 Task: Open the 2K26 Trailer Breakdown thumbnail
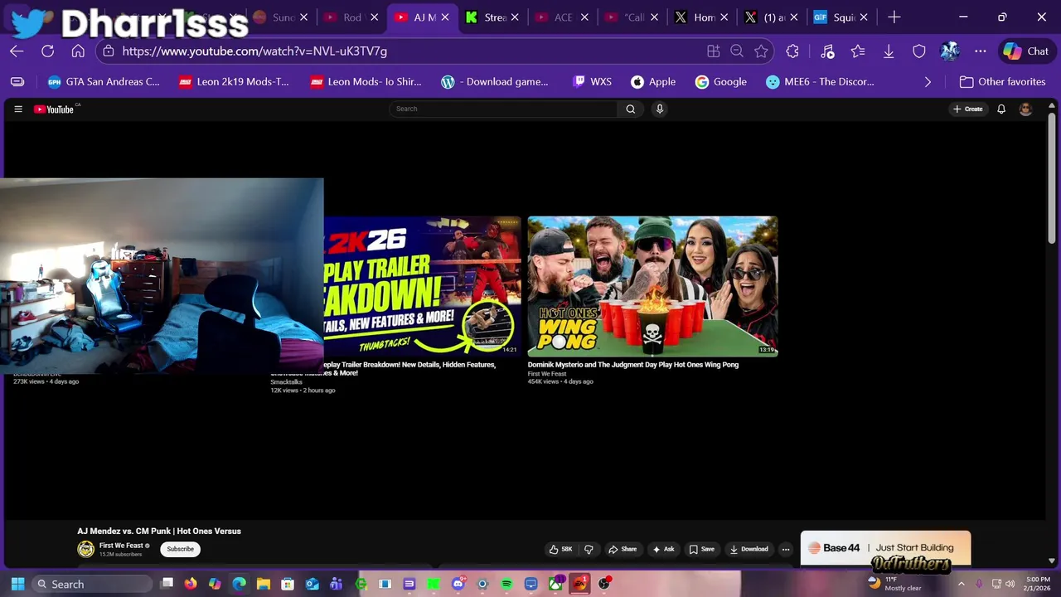coord(422,286)
